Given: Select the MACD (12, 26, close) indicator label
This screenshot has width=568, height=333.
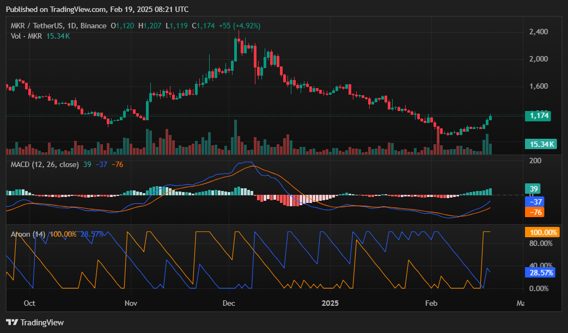Looking at the screenshot, I should (x=46, y=164).
